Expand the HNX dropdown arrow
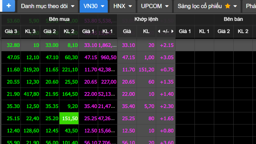Screen dimensions: 256x144 tap(130, 6)
